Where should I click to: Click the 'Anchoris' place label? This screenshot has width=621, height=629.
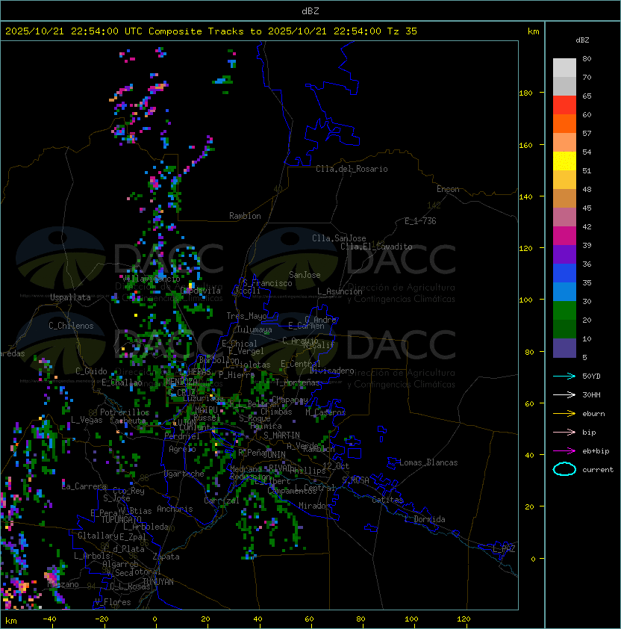175,509
